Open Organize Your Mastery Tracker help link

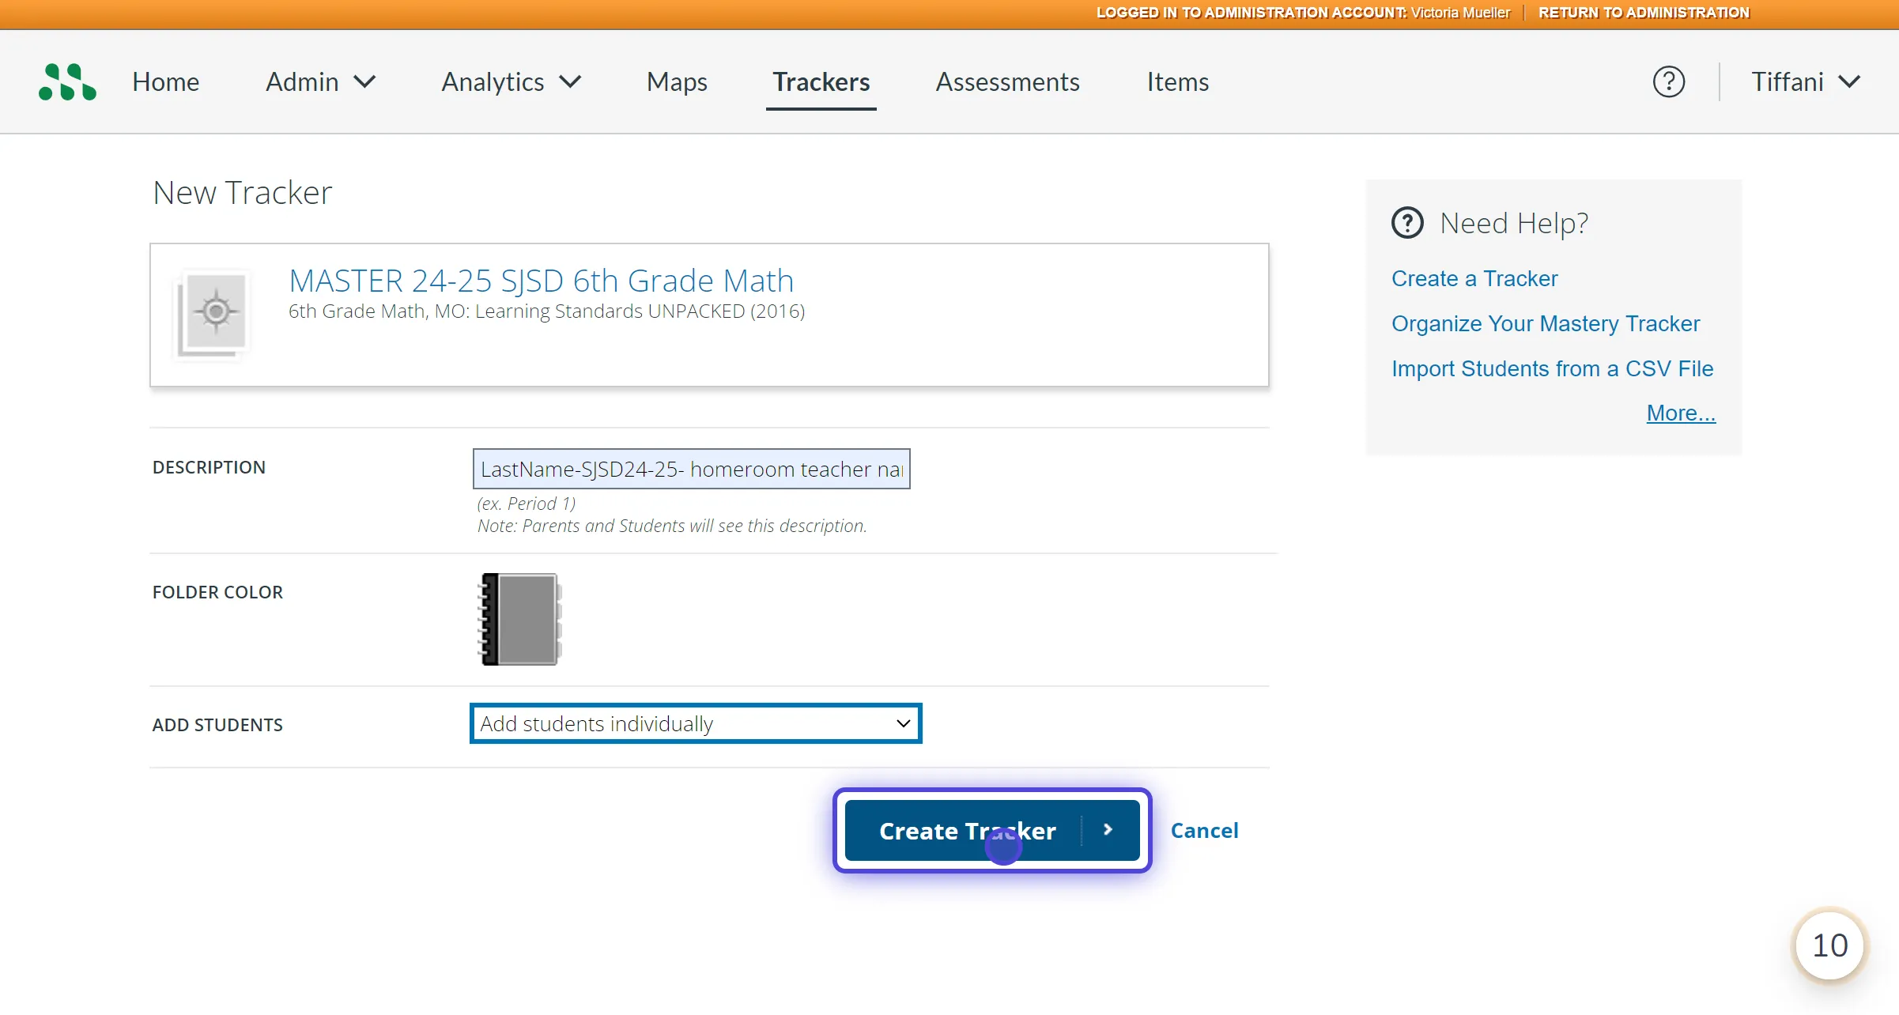1545,323
